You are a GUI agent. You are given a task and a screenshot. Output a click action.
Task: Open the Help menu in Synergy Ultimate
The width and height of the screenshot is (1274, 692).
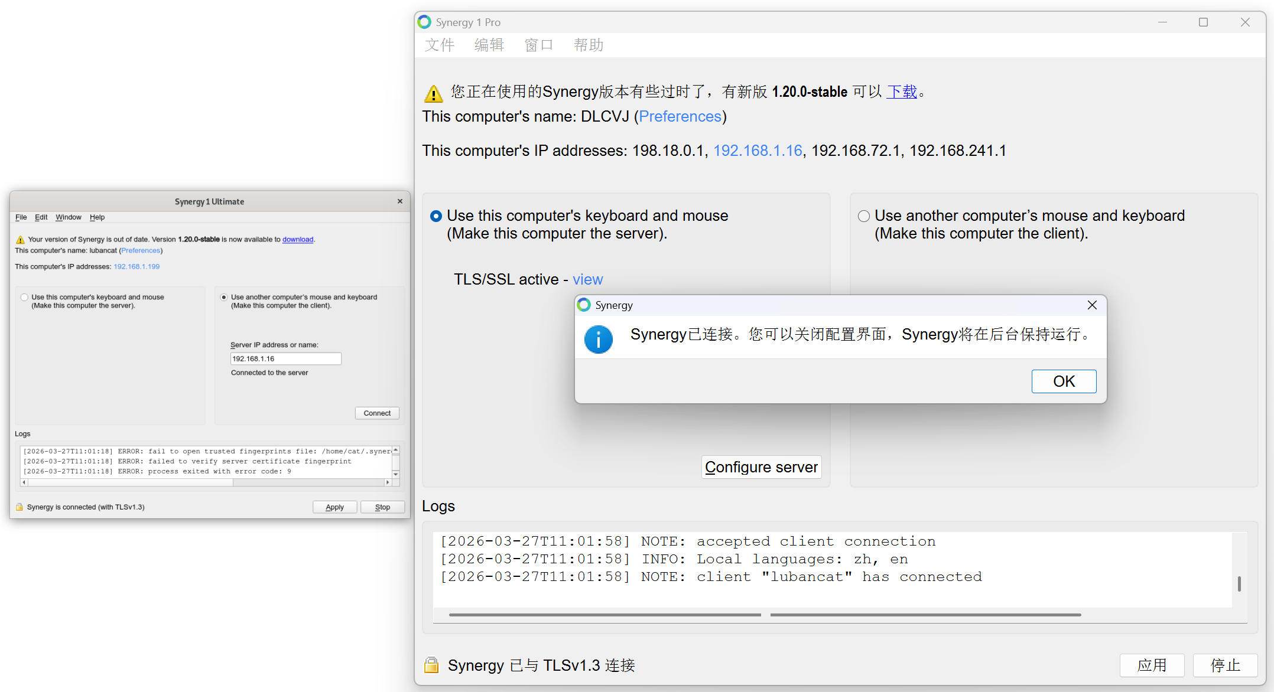pos(97,217)
